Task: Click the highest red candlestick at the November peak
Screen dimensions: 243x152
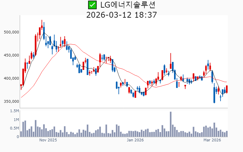Action: (x=42, y=26)
